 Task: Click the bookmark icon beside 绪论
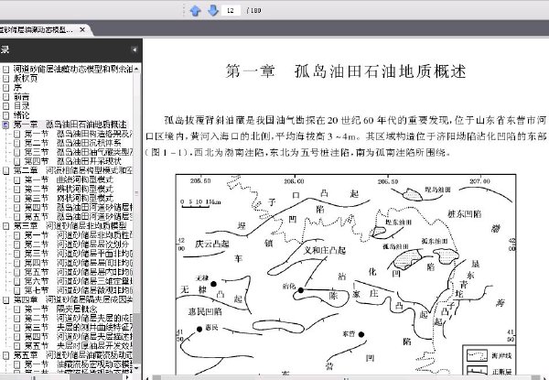click(5, 115)
